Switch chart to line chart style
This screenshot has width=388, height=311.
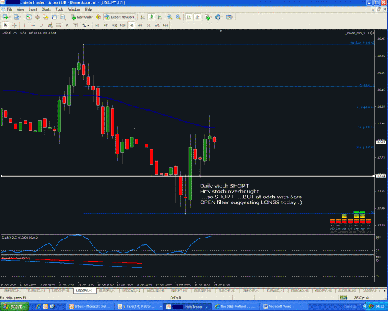coord(160,17)
